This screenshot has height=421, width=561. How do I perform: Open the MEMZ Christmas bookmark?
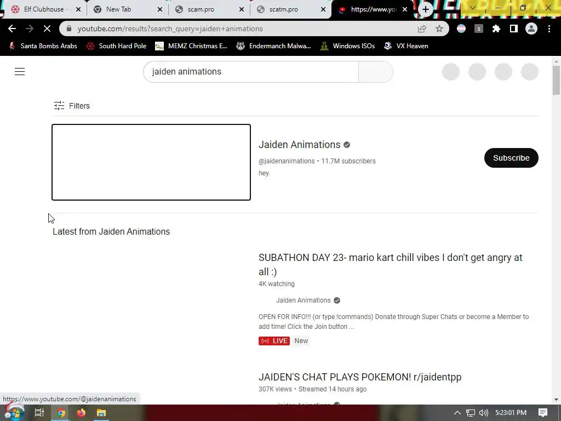[x=191, y=46]
